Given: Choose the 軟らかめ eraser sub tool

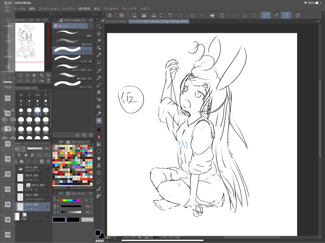Looking at the screenshot, I should point(73,42).
